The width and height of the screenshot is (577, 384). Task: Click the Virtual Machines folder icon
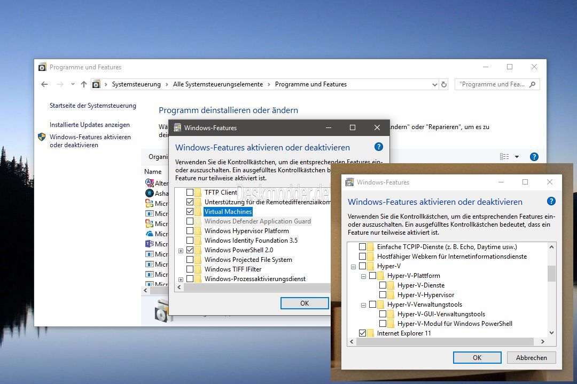(x=198, y=212)
